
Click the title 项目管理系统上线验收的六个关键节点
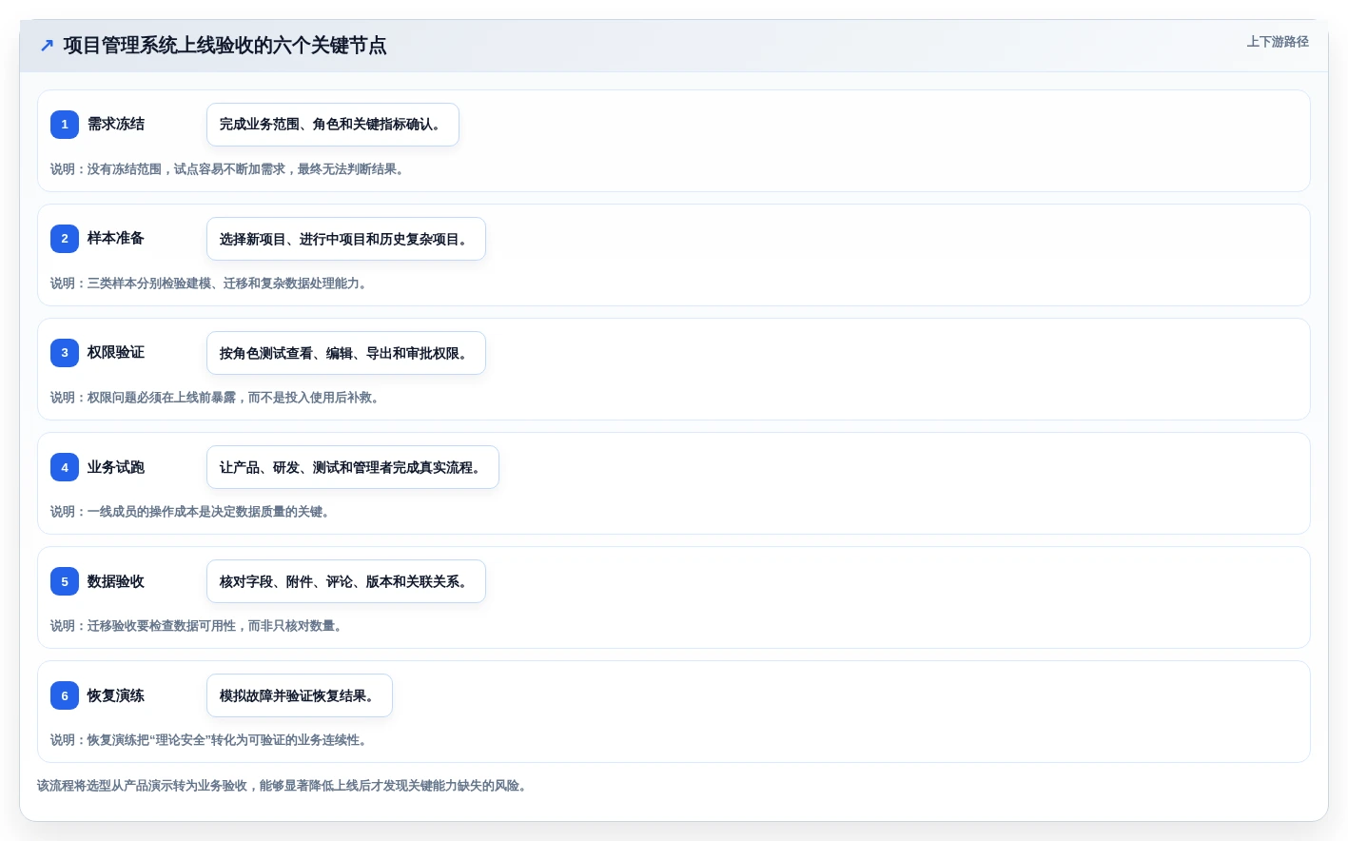point(225,46)
